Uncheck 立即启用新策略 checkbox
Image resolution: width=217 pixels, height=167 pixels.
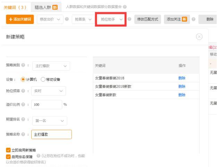[x=9, y=150]
